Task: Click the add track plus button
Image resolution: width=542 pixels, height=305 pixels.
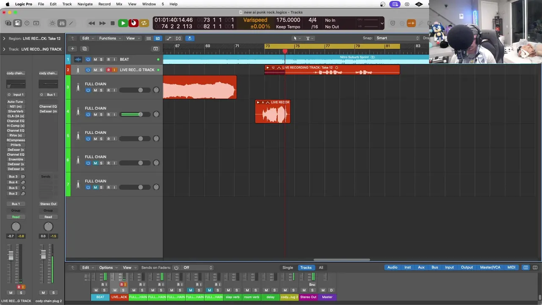Action: pos(72,49)
